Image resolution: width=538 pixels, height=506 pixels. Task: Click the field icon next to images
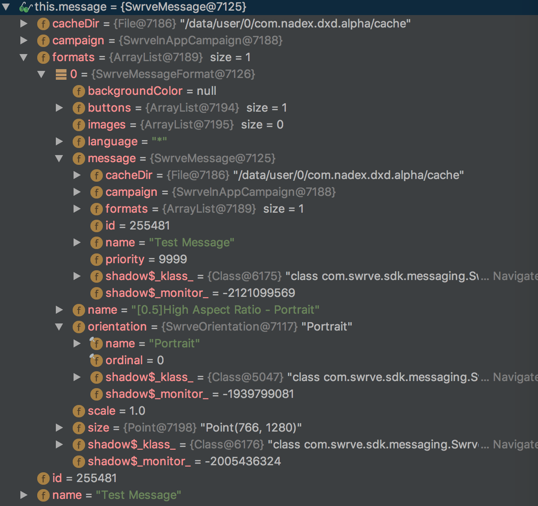click(x=78, y=125)
